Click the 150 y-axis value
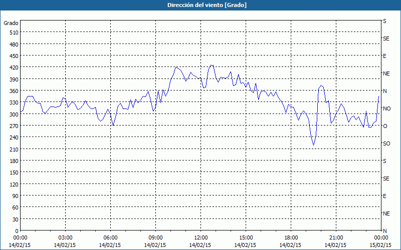 click(x=14, y=172)
